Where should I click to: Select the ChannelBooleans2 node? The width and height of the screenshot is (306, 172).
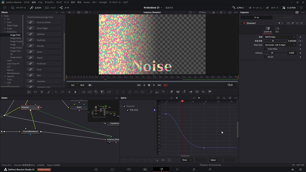click(x=30, y=131)
